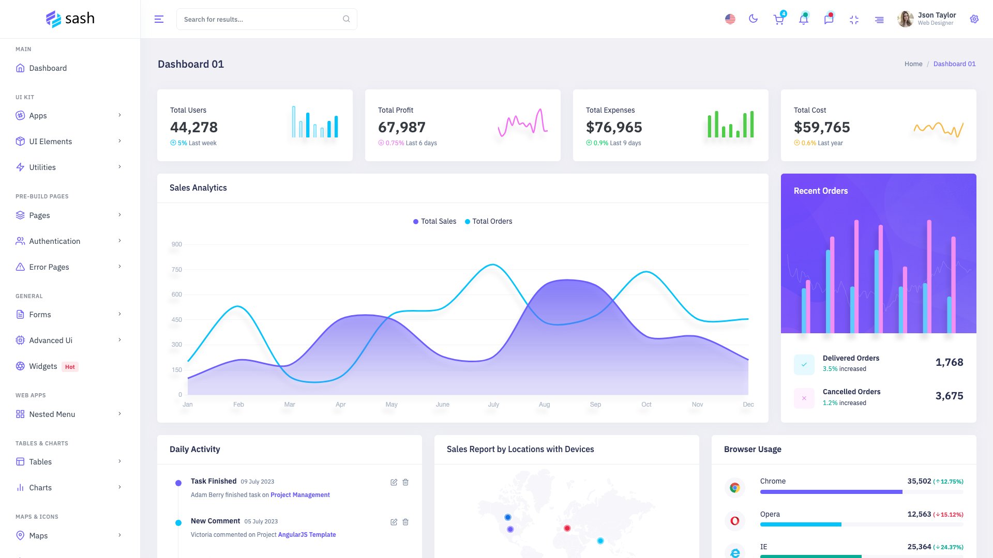The height and width of the screenshot is (558, 993).
Task: Edit the Task Finished activity entry
Action: coord(393,482)
